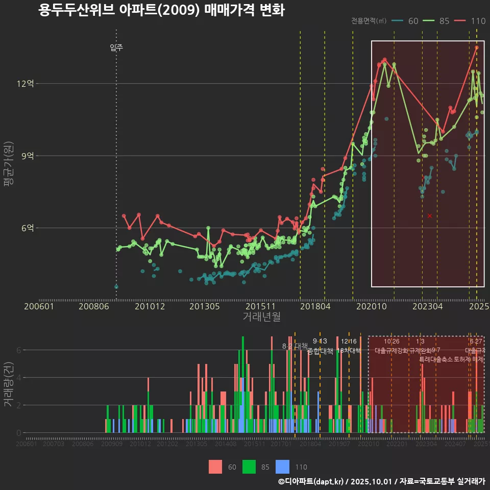Click the teal 60 line legend marker
This screenshot has height=490, width=490.
tap(397, 21)
